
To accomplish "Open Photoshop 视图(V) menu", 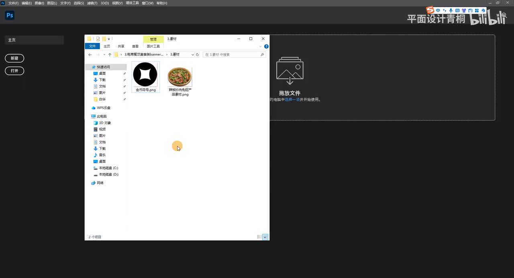I will (x=117, y=3).
